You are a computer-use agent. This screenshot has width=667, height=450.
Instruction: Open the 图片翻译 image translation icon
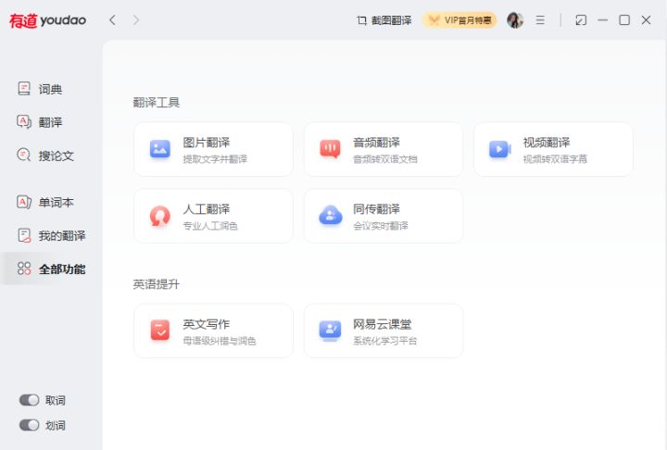click(160, 149)
